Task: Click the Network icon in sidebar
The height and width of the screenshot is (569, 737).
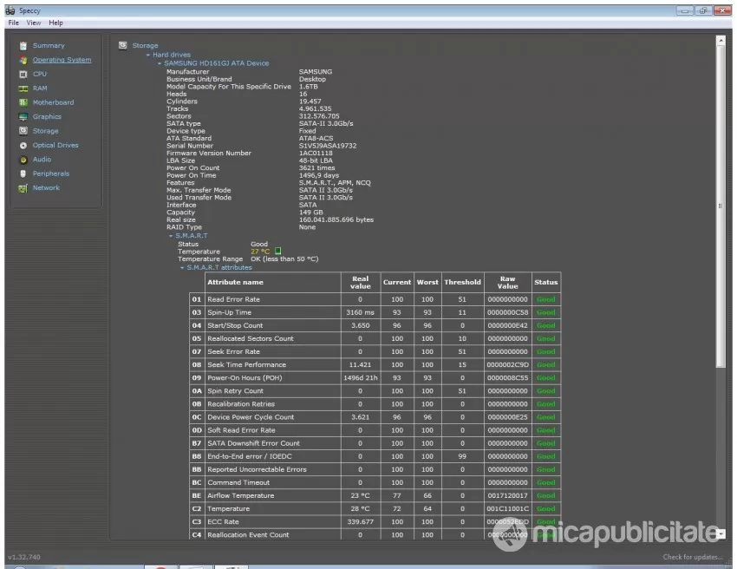Action: [23, 188]
